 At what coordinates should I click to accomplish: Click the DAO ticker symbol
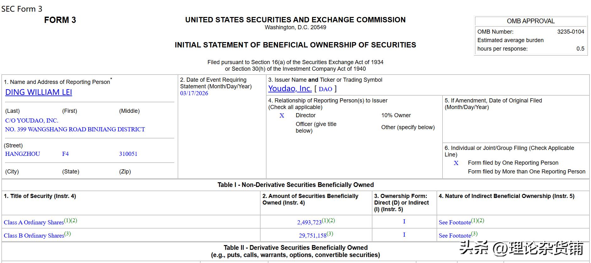pyautogui.click(x=325, y=89)
